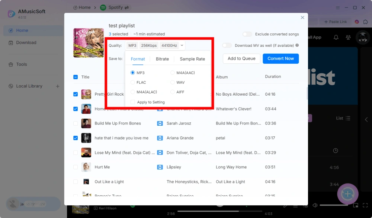Open the Spotify profile avatar
The height and width of the screenshot is (218, 372).
point(363,37)
